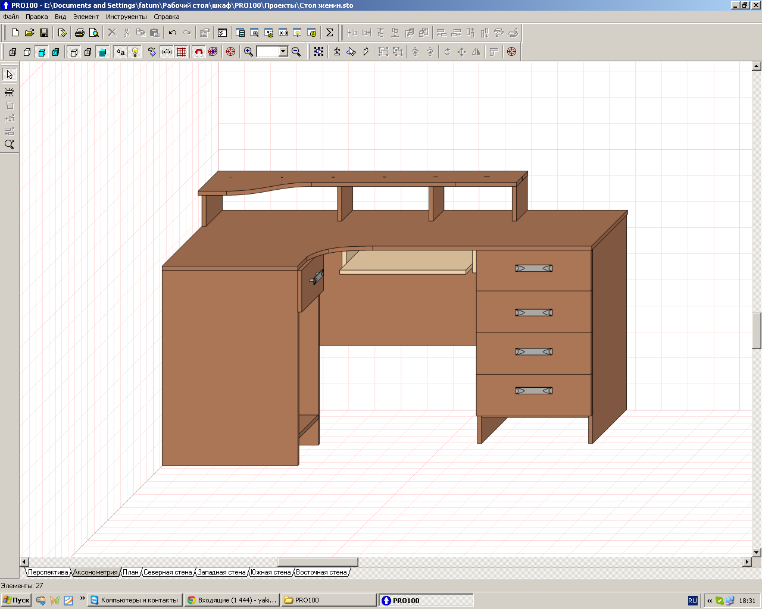Screen dimensions: 762x609
Task: Switch to the План view tab
Action: tap(130, 572)
